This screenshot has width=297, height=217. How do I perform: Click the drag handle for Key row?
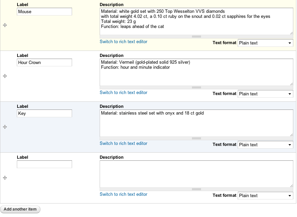tap(5, 127)
